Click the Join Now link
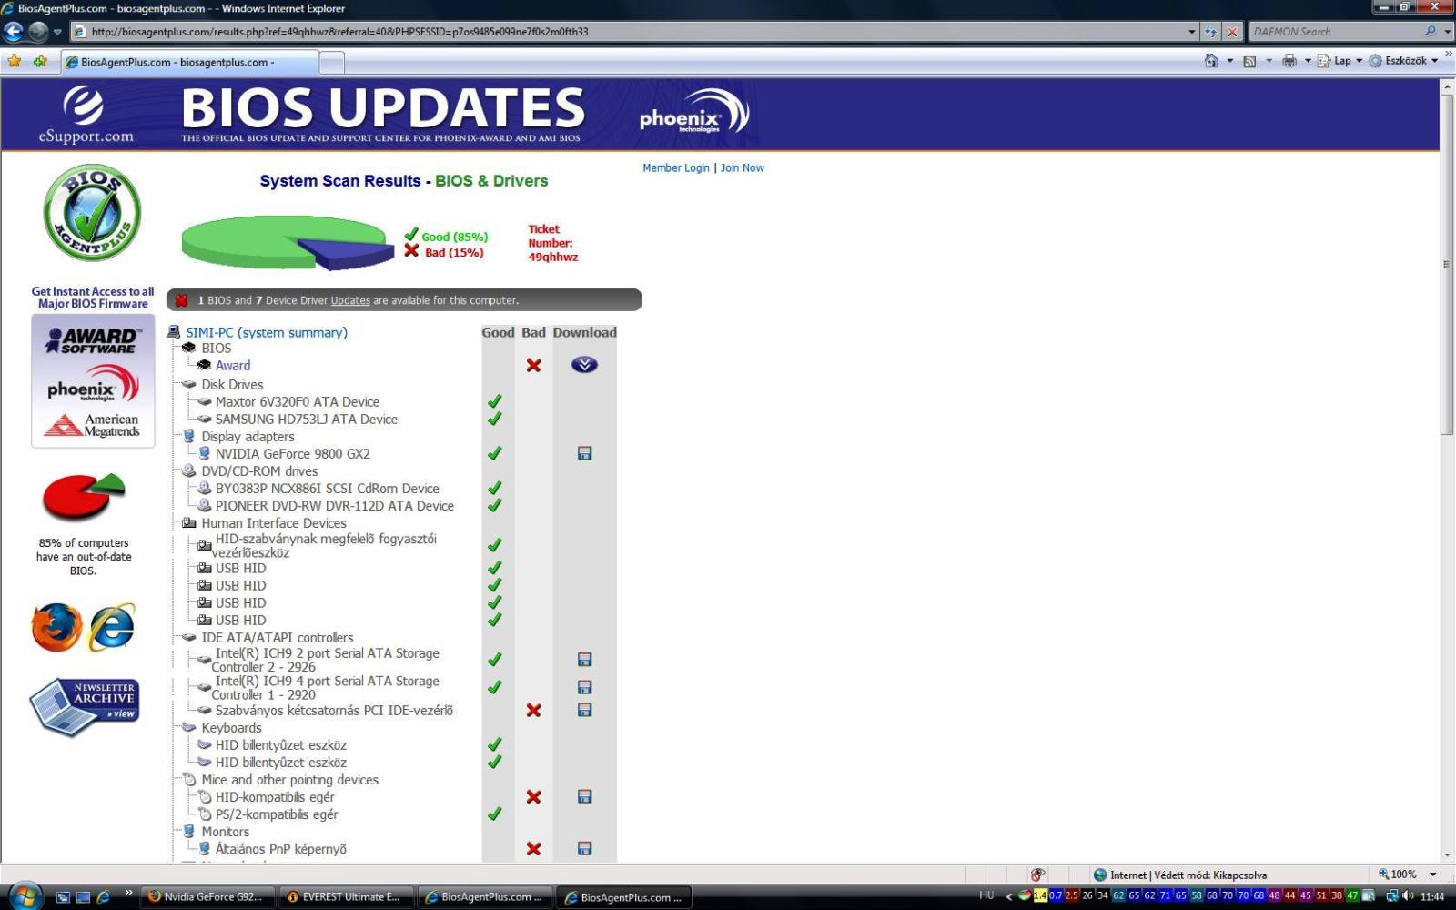 pos(742,167)
